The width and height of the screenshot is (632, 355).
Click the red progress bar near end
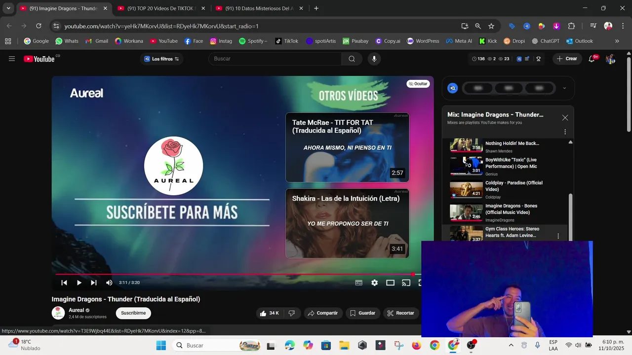413,274
